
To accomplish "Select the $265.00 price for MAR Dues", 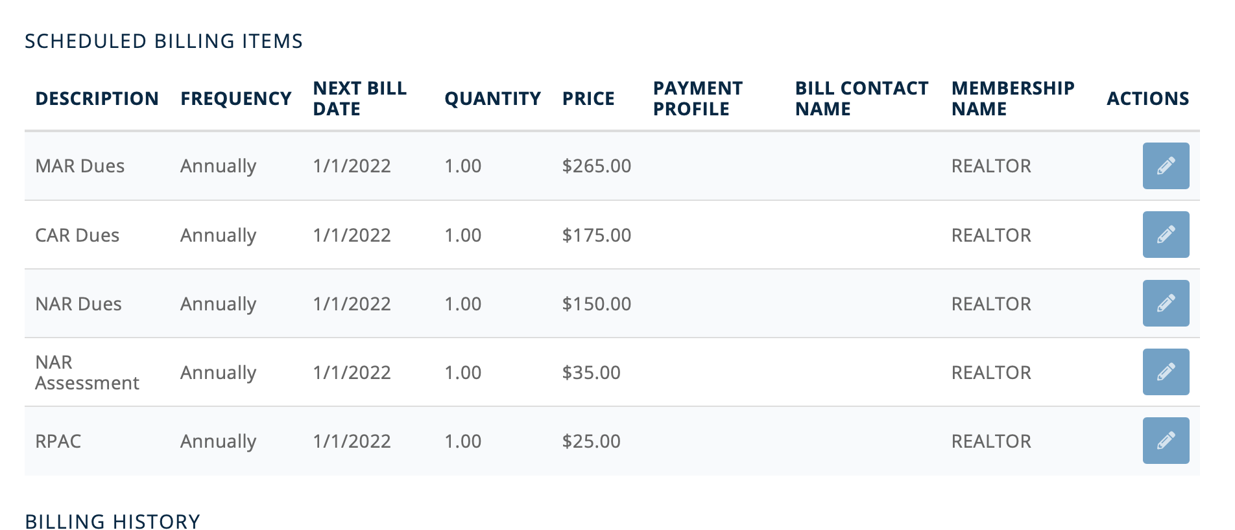I will tap(597, 166).
